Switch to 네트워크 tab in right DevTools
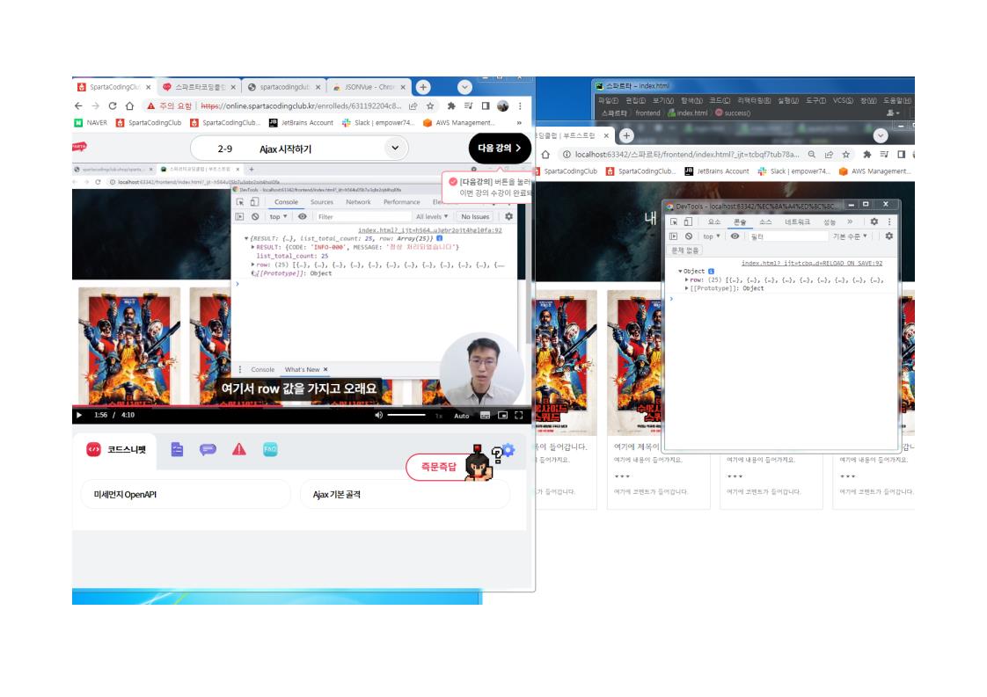 pos(798,222)
